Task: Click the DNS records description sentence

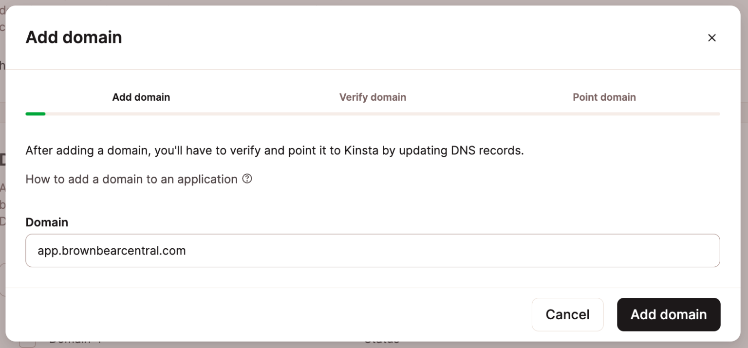Action: pos(274,150)
